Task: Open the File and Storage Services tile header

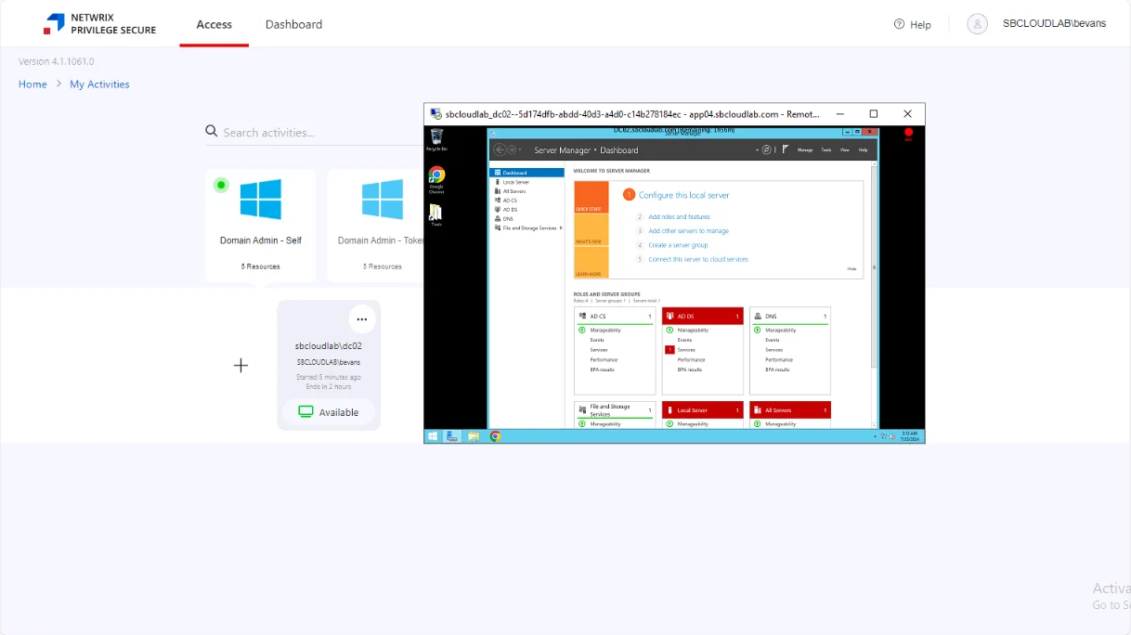Action: coord(615,409)
